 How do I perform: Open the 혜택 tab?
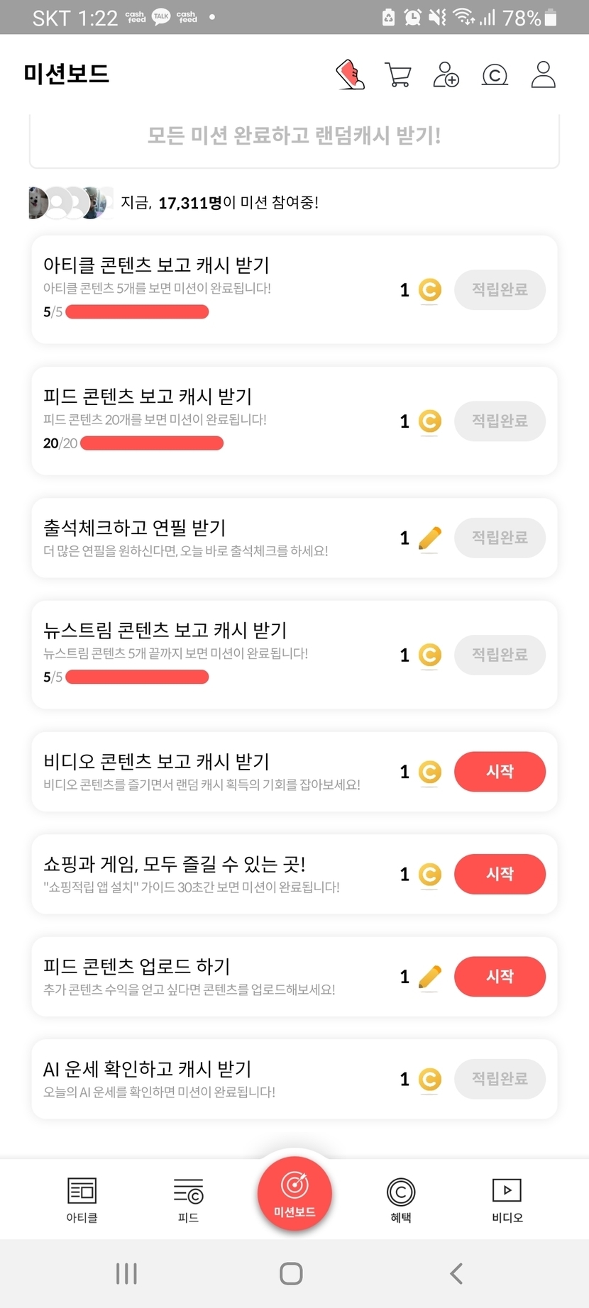click(x=401, y=1199)
